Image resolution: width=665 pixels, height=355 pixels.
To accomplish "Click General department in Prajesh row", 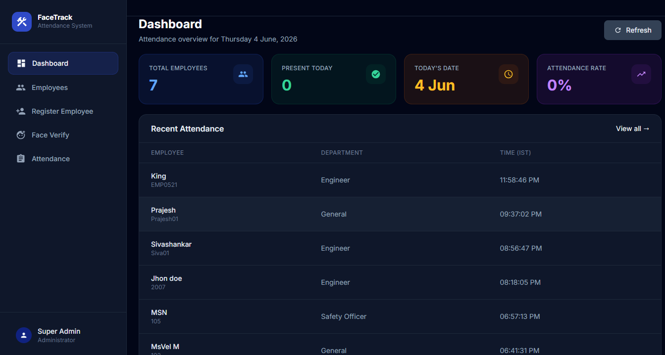I will click(x=334, y=214).
